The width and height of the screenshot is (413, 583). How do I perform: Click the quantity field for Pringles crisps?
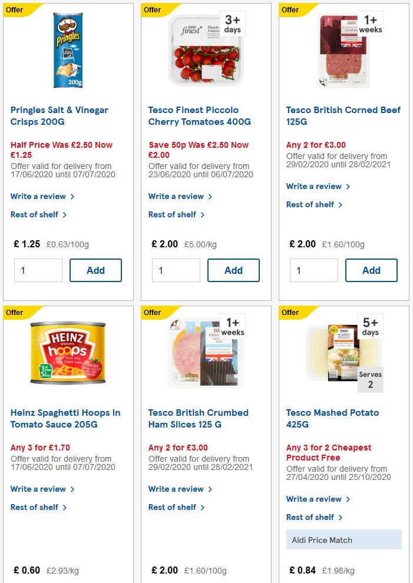pyautogui.click(x=38, y=270)
